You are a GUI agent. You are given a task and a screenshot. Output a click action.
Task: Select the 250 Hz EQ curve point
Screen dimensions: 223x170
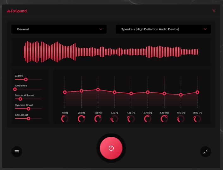pos(81,91)
